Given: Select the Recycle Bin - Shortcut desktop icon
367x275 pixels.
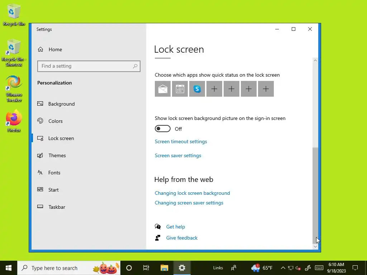Looking at the screenshot, I should tap(14, 53).
